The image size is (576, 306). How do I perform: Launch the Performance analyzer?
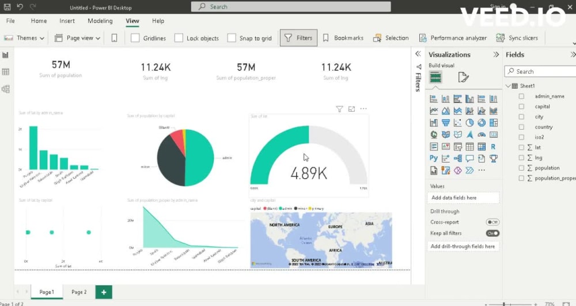click(453, 38)
